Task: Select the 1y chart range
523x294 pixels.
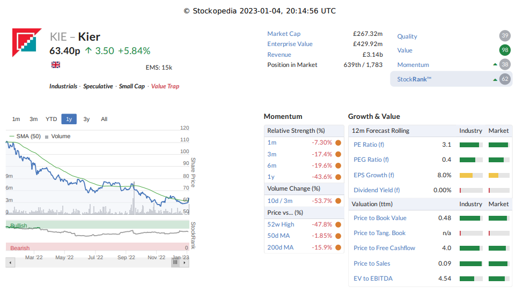Action: tap(69, 119)
